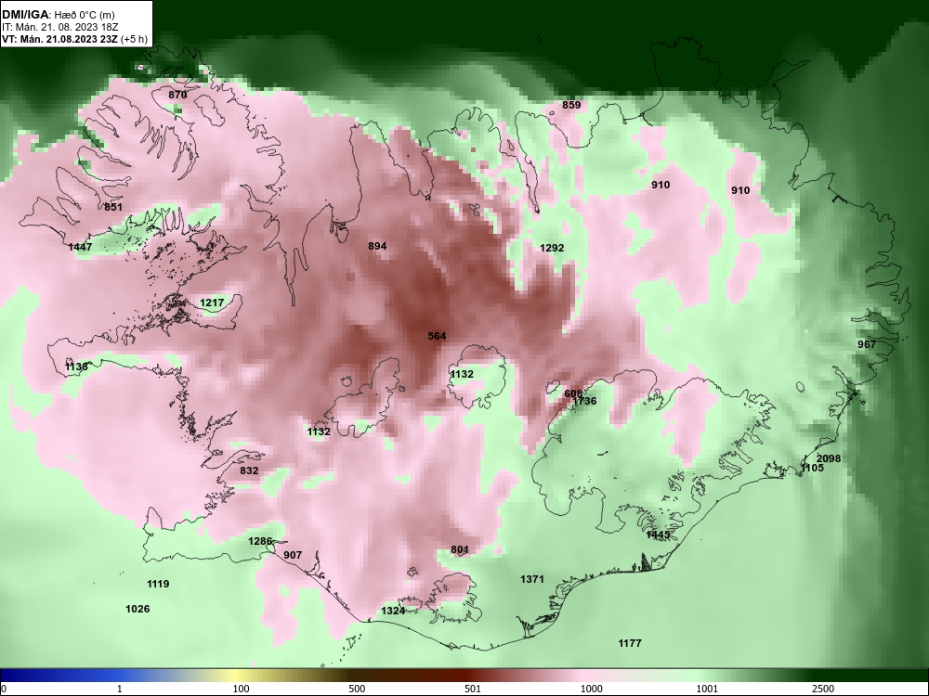The image size is (929, 696).
Task: Click the 608 height value label
Action: click(x=573, y=393)
